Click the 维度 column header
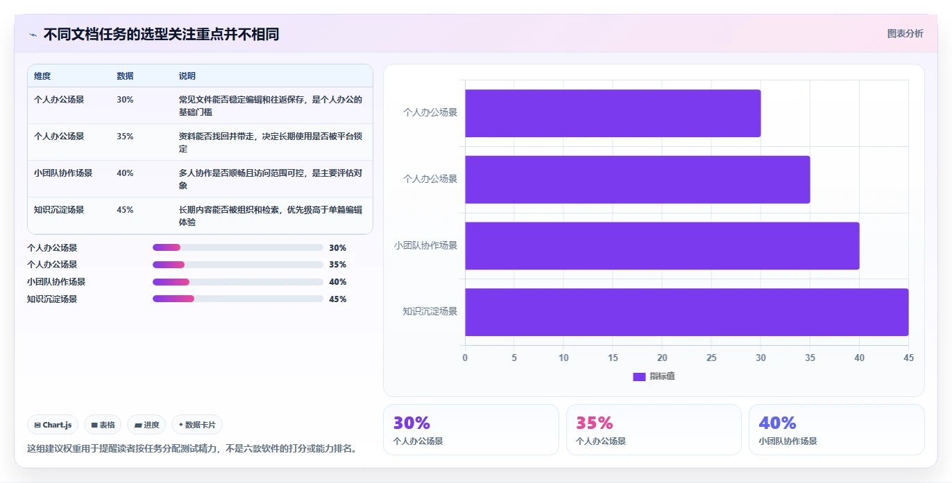The height and width of the screenshot is (483, 952). tap(42, 76)
